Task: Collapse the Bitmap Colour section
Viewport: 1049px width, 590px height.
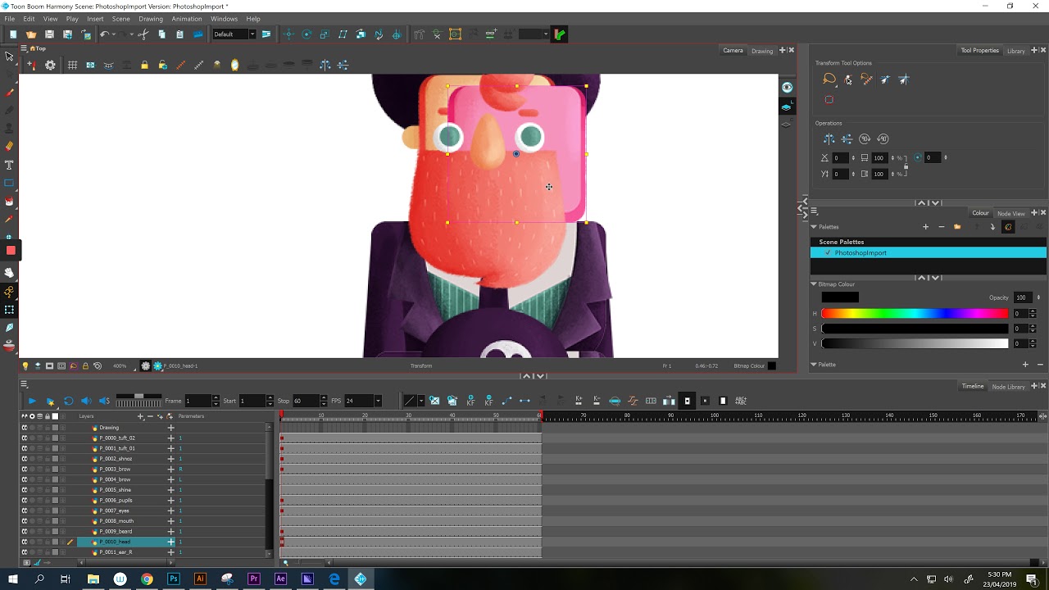Action: [x=814, y=284]
